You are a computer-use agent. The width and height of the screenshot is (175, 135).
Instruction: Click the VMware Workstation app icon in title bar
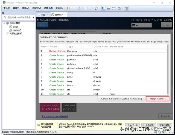(4, 2)
